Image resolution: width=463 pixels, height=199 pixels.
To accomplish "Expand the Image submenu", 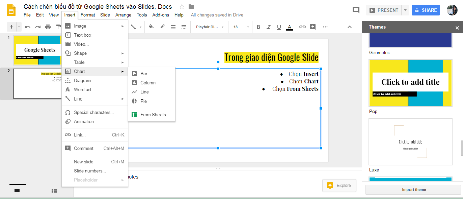I will coord(95,26).
